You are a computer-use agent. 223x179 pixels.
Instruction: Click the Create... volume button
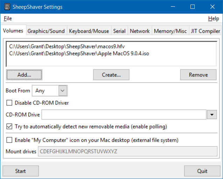click(111, 75)
